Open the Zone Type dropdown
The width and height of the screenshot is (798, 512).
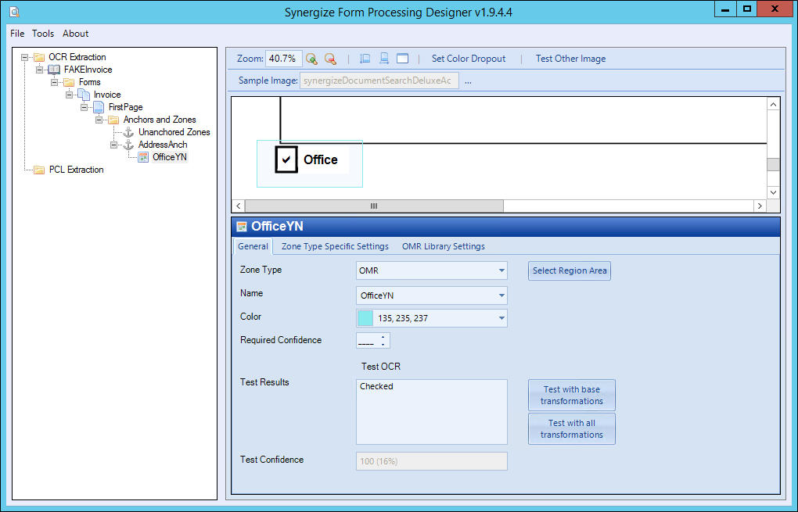[x=501, y=270]
